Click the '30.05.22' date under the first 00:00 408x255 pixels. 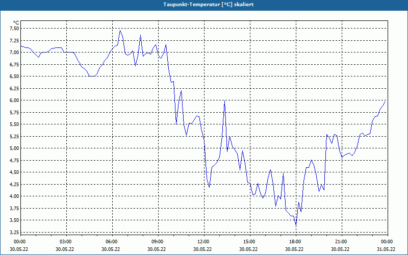click(x=19, y=249)
